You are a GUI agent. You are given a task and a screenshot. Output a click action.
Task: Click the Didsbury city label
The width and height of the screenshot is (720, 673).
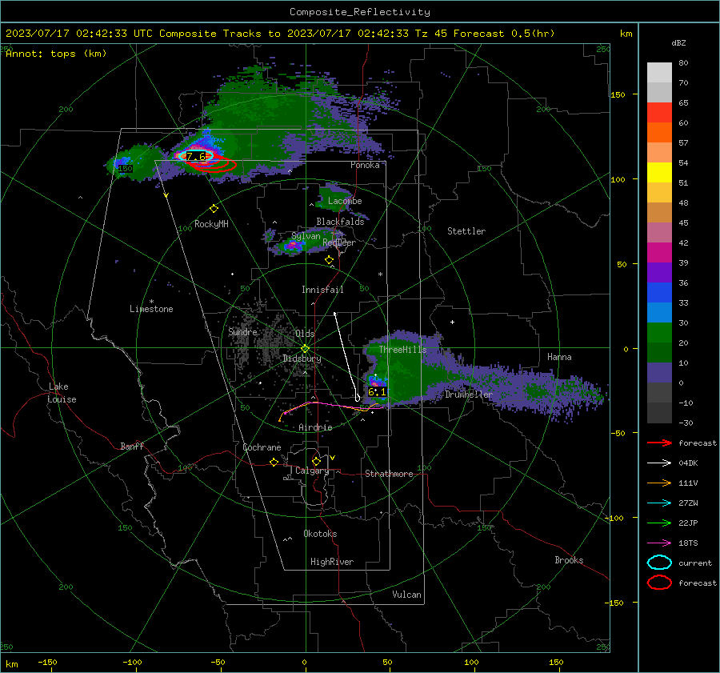pyautogui.click(x=302, y=359)
